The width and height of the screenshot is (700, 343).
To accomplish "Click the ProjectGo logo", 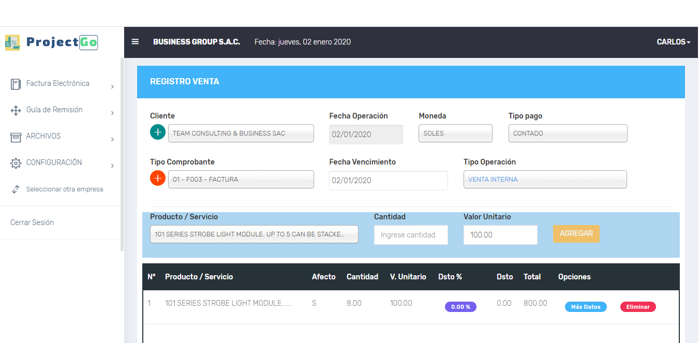I will (51, 42).
